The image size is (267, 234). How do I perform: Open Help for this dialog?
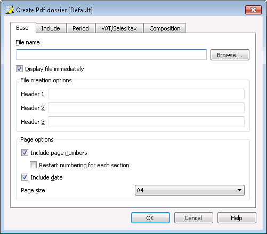pyautogui.click(x=237, y=218)
